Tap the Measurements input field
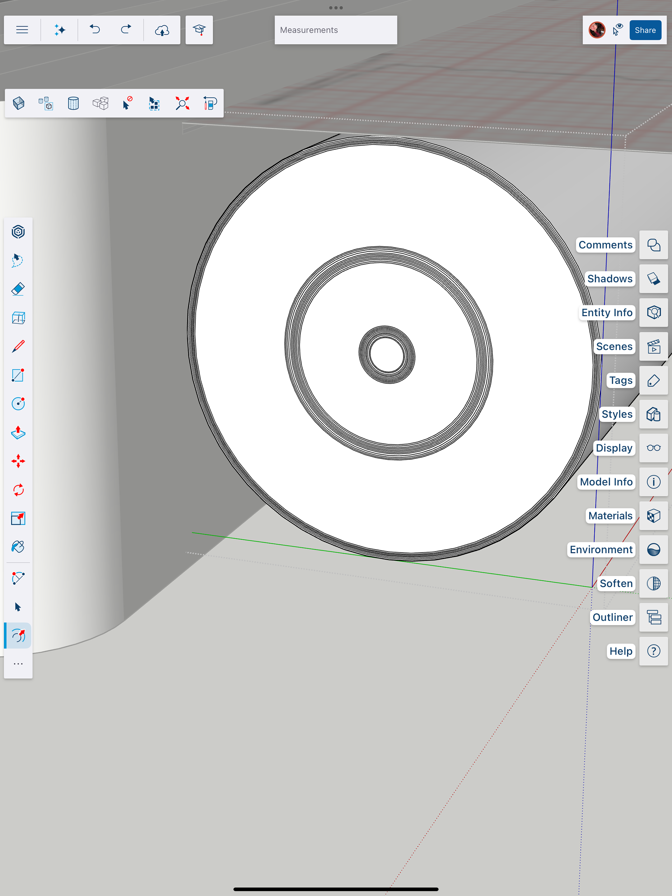The image size is (672, 896). click(x=336, y=30)
